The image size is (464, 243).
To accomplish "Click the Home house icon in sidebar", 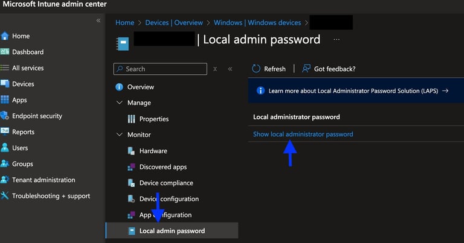I will coord(5,36).
